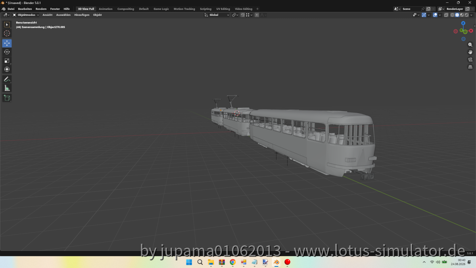The image size is (476, 268).
Task: Toggle X-ray mode
Action: coord(446,15)
